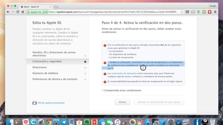Open the Trash in the Dock
Image resolution: width=223 pixels, height=125 pixels.
click(213, 122)
